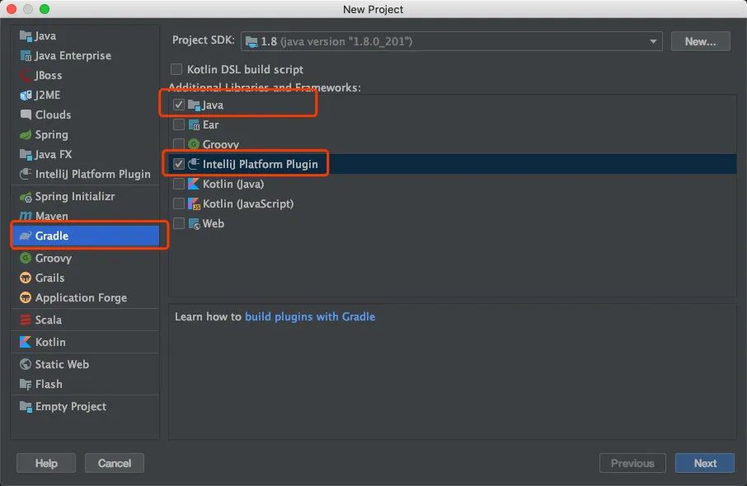747x486 pixels.
Task: Choose the Kotlin icon in left list
Action: click(26, 342)
